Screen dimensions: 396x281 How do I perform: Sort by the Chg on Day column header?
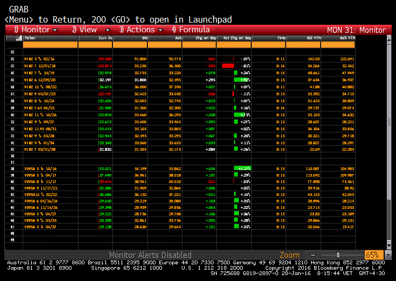click(199, 38)
